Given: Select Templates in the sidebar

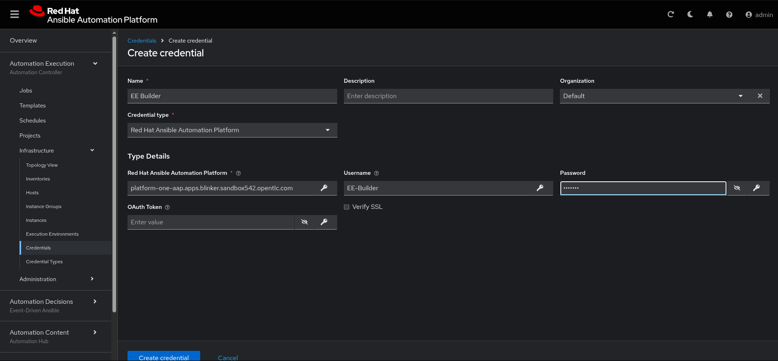Looking at the screenshot, I should pos(32,105).
